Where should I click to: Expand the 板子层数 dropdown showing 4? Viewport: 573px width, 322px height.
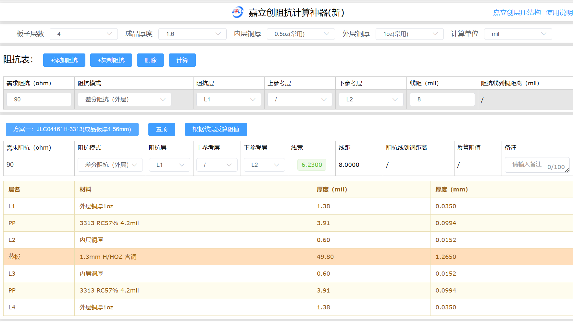(84, 34)
